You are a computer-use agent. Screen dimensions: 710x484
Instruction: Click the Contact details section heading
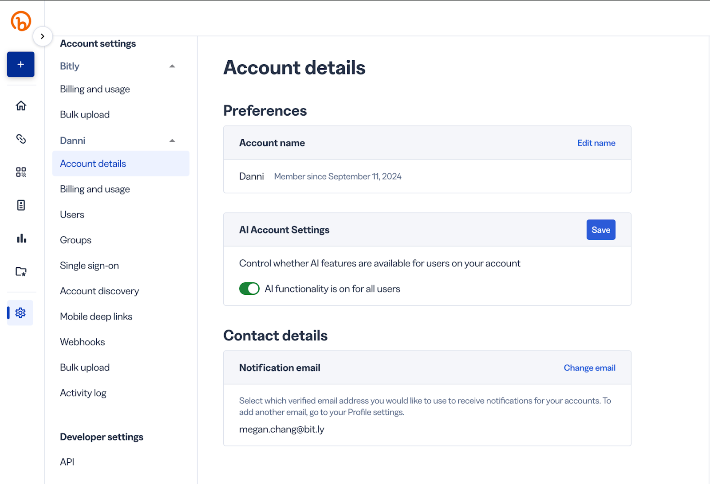(x=276, y=336)
